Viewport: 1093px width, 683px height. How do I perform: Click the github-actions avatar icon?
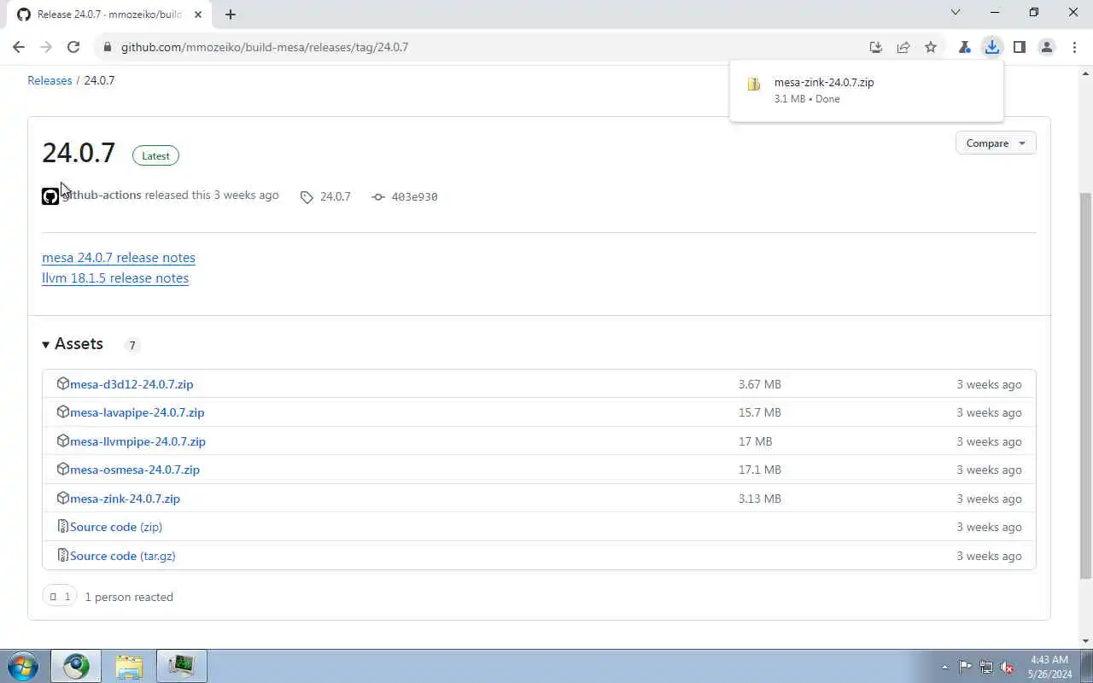[x=50, y=196]
